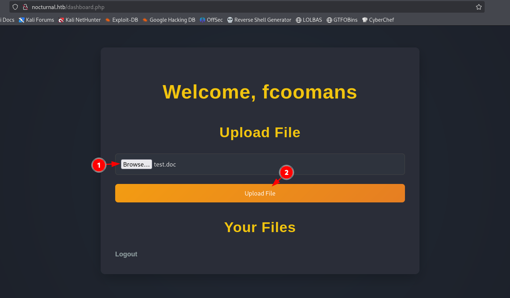The image size is (510, 298).
Task: Open the LOLBAS bookmark
Action: [309, 20]
